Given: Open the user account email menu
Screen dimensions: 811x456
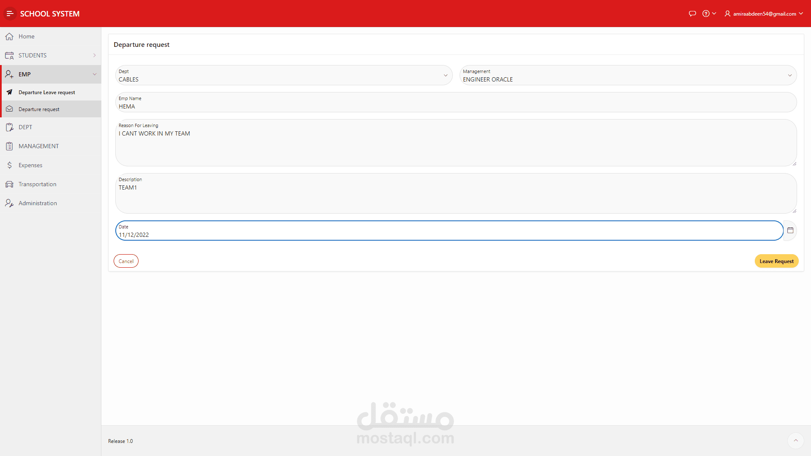Looking at the screenshot, I should [764, 14].
